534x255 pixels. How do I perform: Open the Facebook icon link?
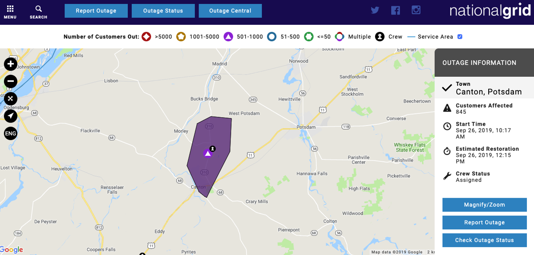click(396, 10)
